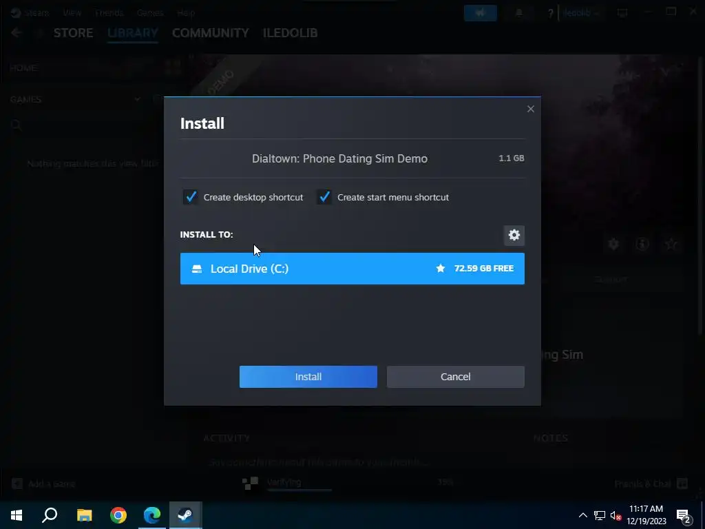Click the verifying progress bar
The image size is (705, 529).
[x=299, y=490]
